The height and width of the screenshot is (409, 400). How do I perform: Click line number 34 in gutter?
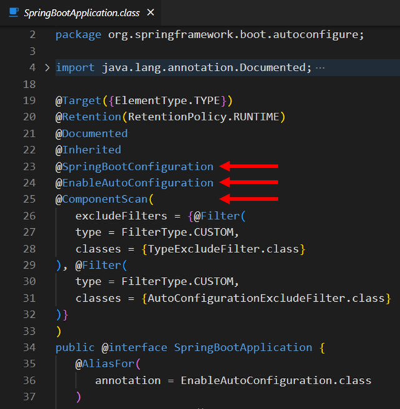(x=29, y=347)
